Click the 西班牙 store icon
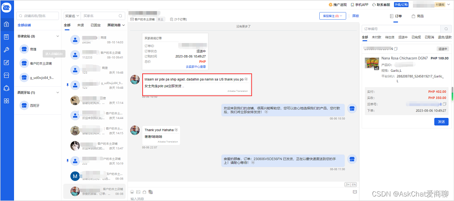 (24, 105)
